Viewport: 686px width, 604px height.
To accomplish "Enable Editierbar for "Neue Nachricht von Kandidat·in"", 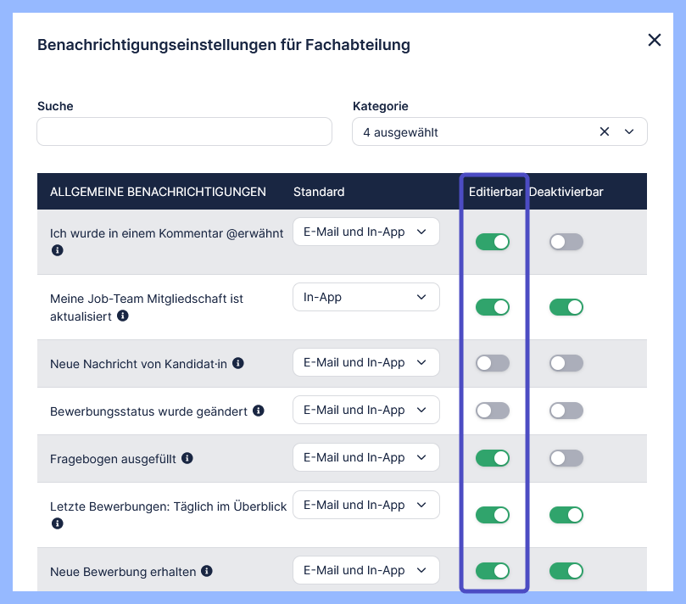I will 493,362.
